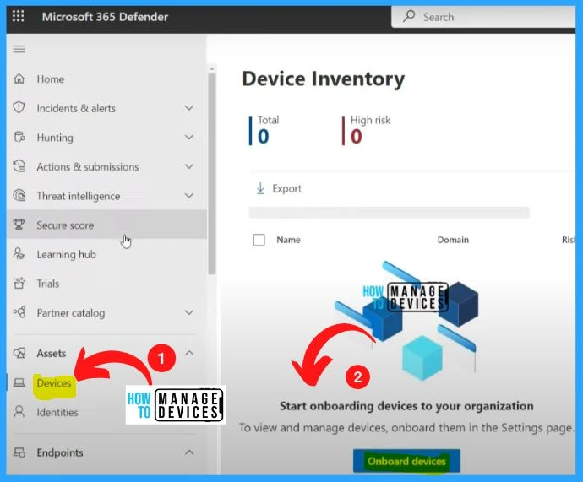Click the Threat intelligence icon

tap(19, 195)
